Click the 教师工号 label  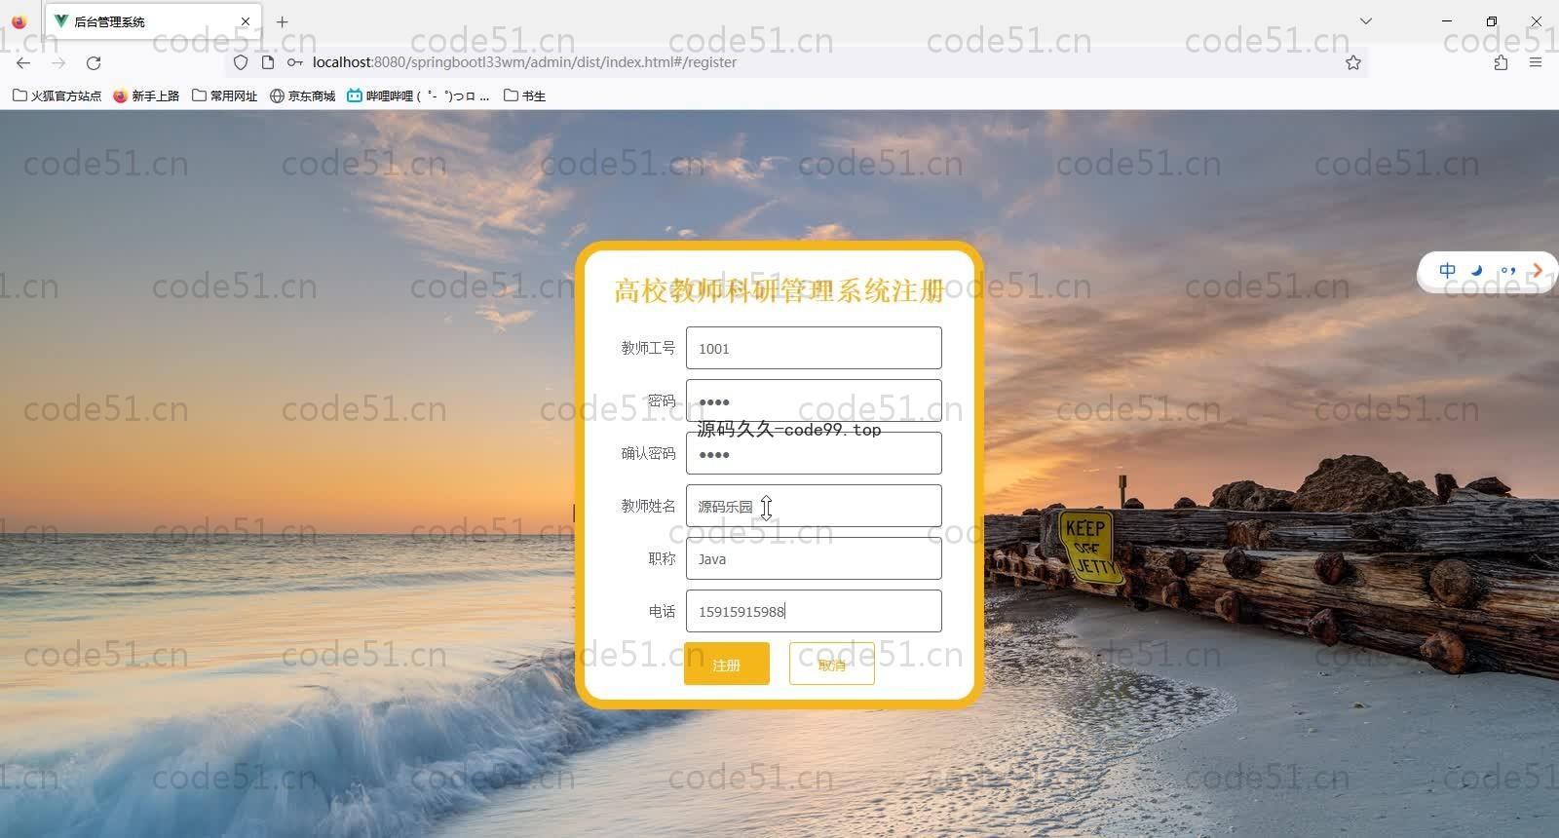pos(648,348)
